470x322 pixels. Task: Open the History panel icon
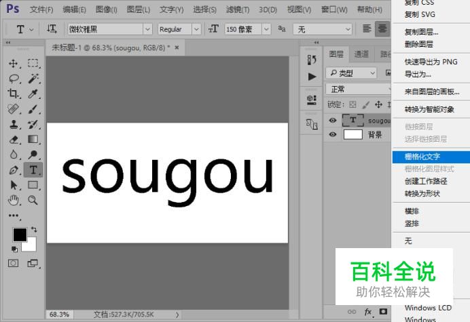[x=312, y=60]
